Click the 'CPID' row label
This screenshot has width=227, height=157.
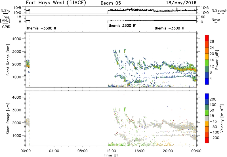coord(6,27)
